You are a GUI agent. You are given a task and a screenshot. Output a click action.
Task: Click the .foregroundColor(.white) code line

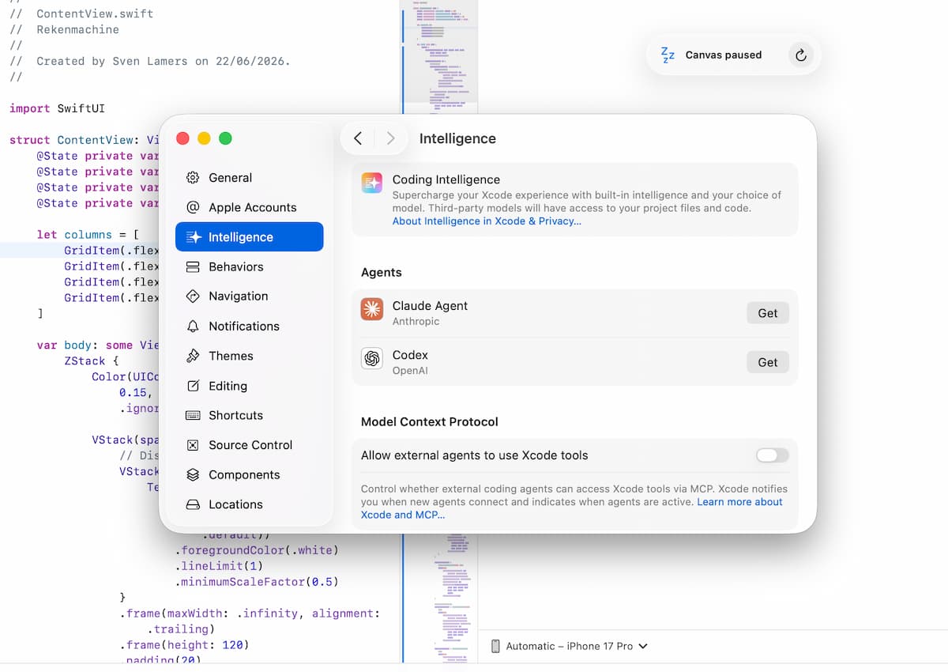pos(257,550)
